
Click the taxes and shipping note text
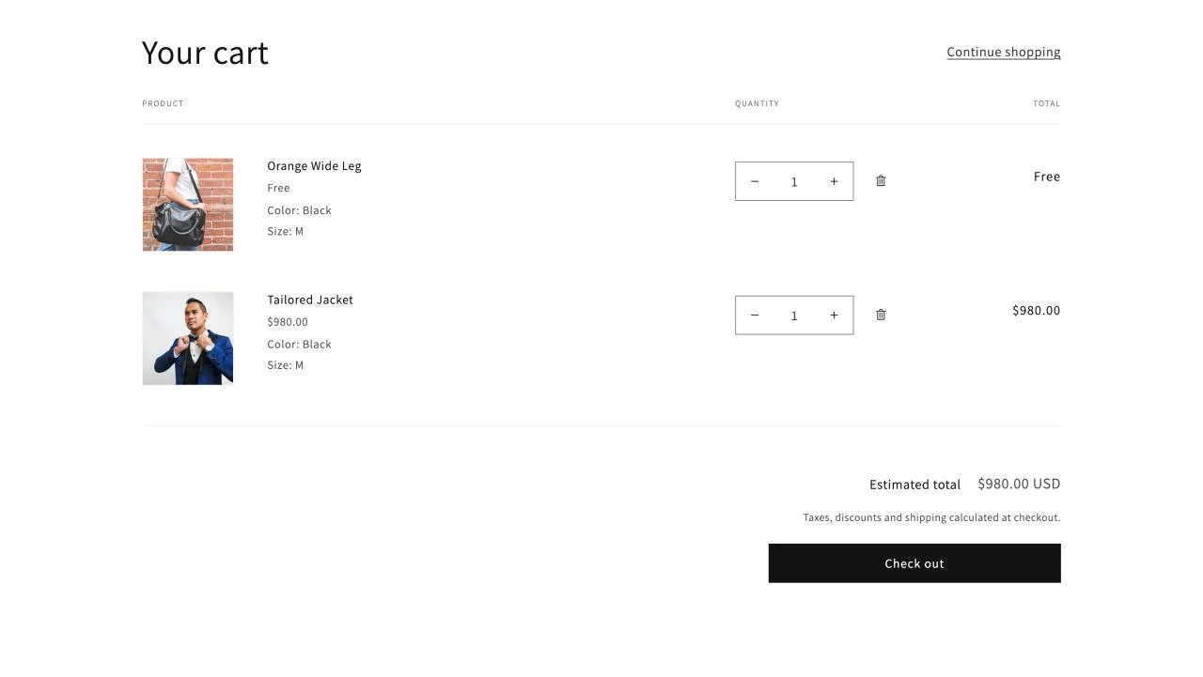click(x=931, y=517)
